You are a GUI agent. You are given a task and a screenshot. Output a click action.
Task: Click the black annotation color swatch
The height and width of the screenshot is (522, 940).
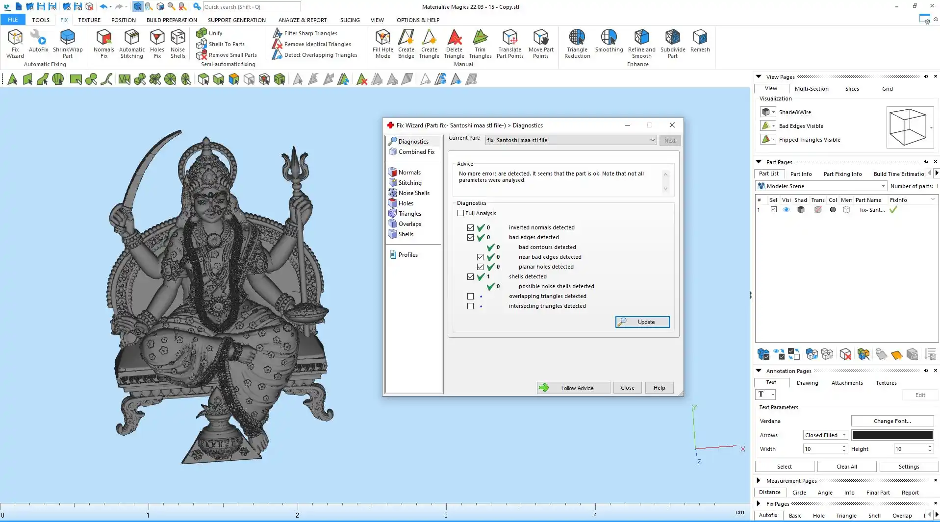[892, 435]
